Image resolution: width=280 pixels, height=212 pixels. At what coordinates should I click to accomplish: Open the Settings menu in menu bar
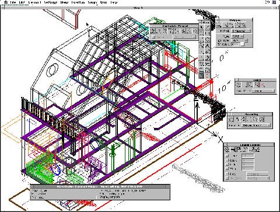click(51, 2)
